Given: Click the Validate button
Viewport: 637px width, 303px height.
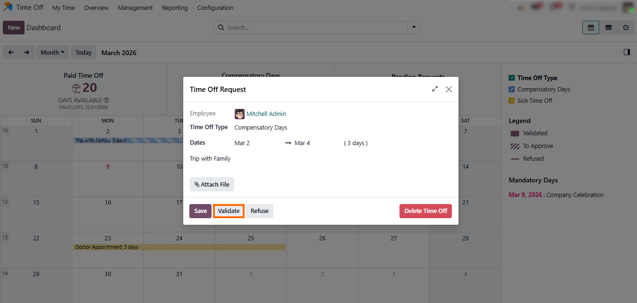Looking at the screenshot, I should click(x=229, y=211).
